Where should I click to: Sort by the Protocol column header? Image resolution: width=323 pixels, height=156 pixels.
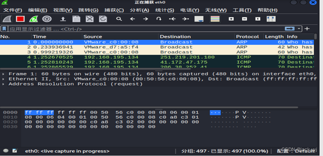249,37
